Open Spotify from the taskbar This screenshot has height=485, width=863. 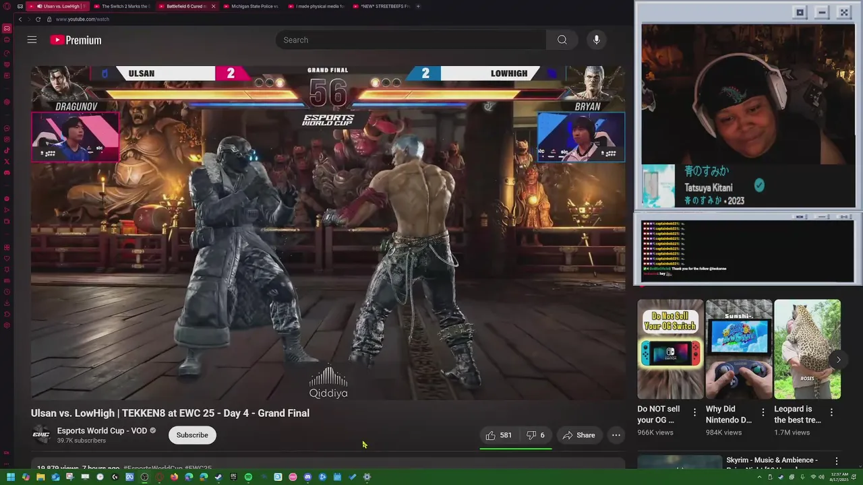click(x=248, y=477)
